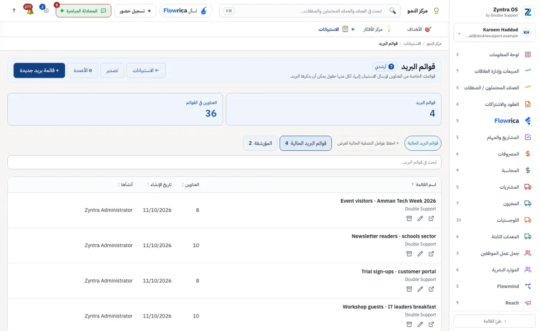The width and height of the screenshot is (540, 331).
Task: Edit the Workshop guests mailing list
Action: [x=420, y=324]
